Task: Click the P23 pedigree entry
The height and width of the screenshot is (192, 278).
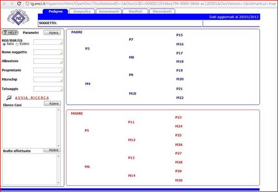Action: [178, 117]
